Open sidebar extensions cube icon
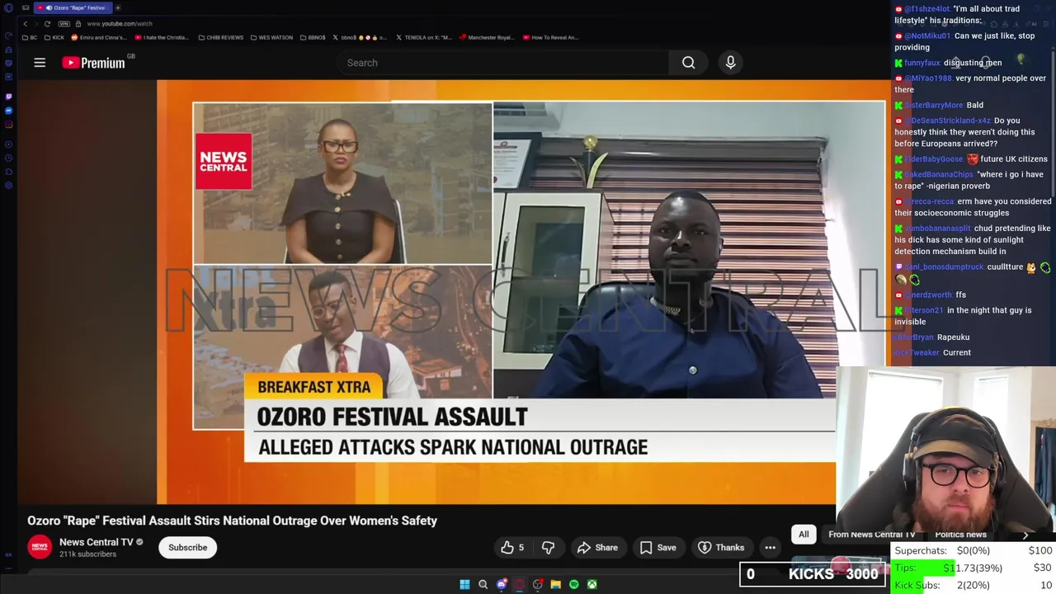 coord(9,172)
